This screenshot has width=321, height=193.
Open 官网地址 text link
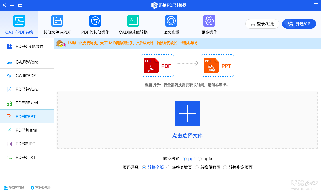pyautogui.click(x=43, y=188)
